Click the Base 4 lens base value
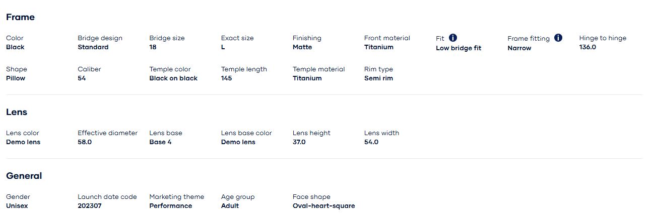The height and width of the screenshot is (218, 653). coord(160,142)
